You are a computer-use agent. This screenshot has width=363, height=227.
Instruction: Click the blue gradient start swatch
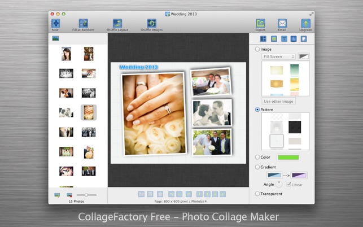(x=274, y=176)
